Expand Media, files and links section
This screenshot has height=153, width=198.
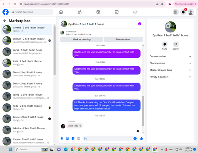pyautogui.click(x=170, y=70)
